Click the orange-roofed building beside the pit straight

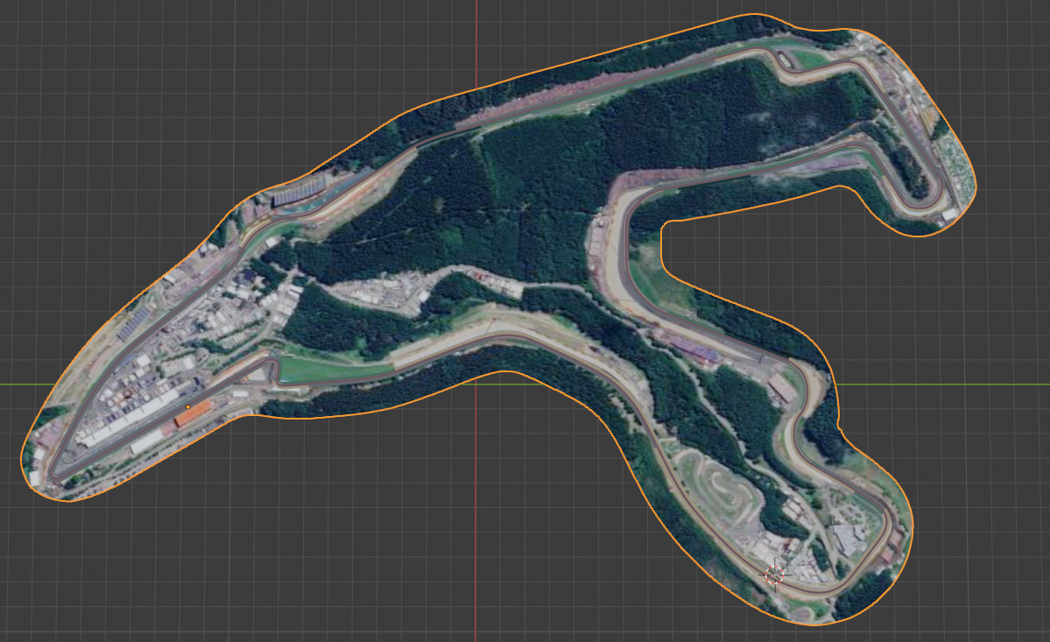[193, 413]
